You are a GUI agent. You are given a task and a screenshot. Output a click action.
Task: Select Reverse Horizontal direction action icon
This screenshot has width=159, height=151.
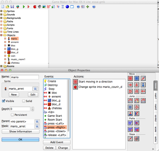(x=130, y=91)
